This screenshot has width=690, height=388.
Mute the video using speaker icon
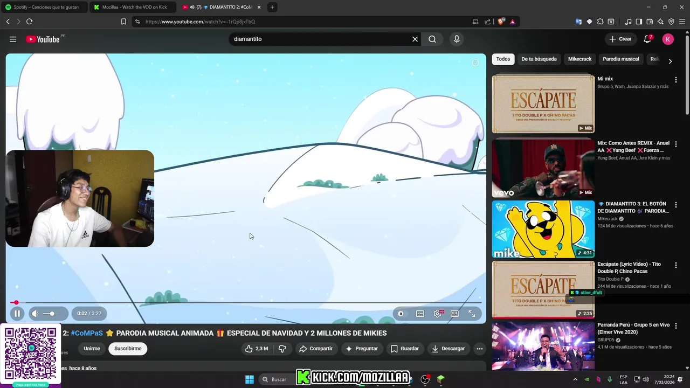click(x=35, y=314)
